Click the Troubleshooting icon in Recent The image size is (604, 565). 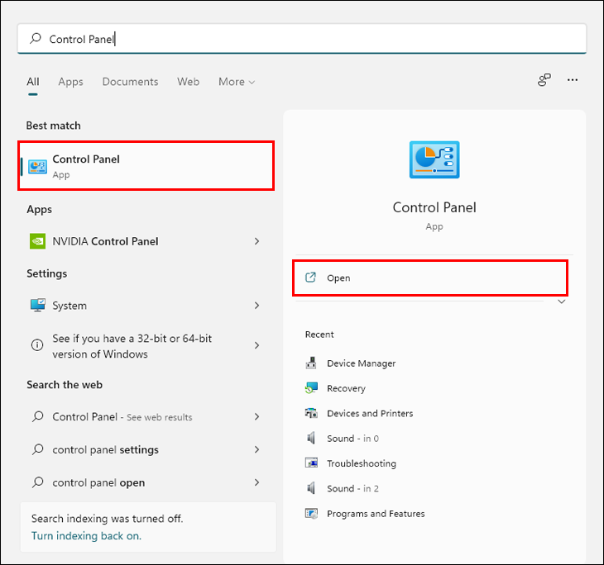tap(311, 463)
